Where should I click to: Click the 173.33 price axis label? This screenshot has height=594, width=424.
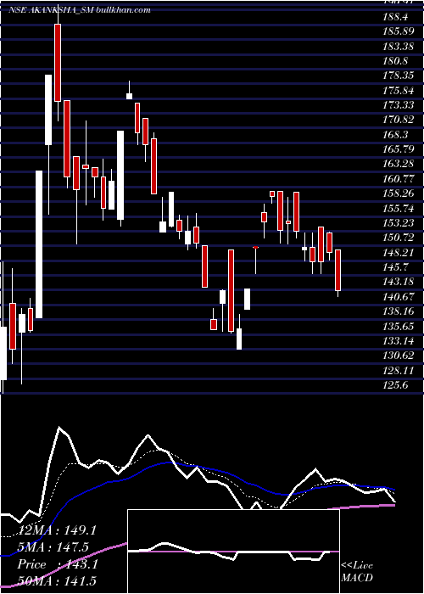pos(398,106)
